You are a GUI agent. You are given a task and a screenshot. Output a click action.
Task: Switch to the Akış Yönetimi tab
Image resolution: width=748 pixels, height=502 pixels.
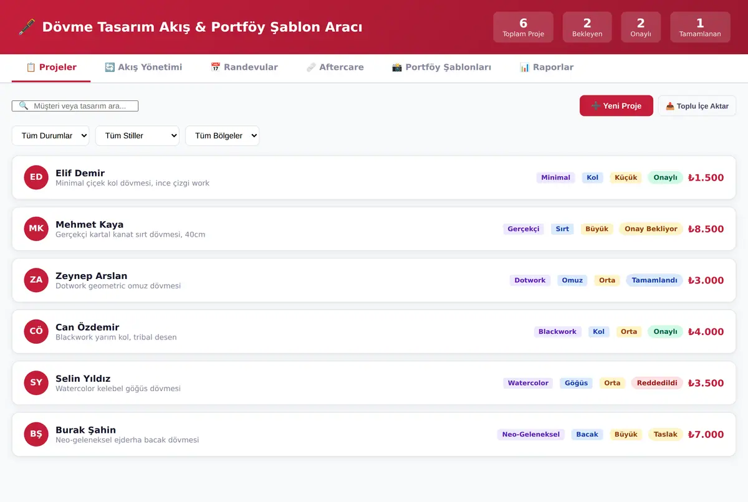(143, 67)
